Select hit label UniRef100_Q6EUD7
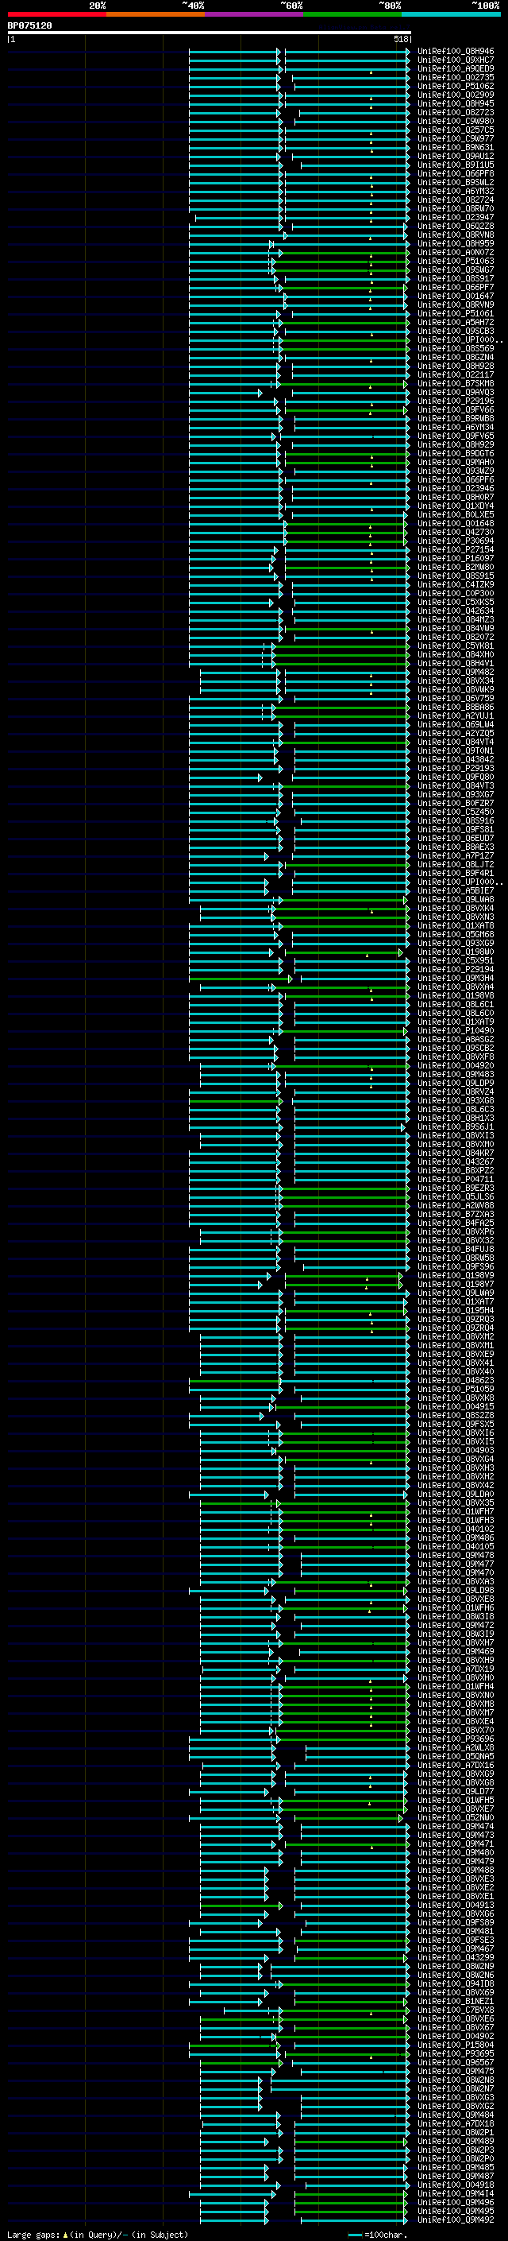508x2241 pixels. point(456,838)
